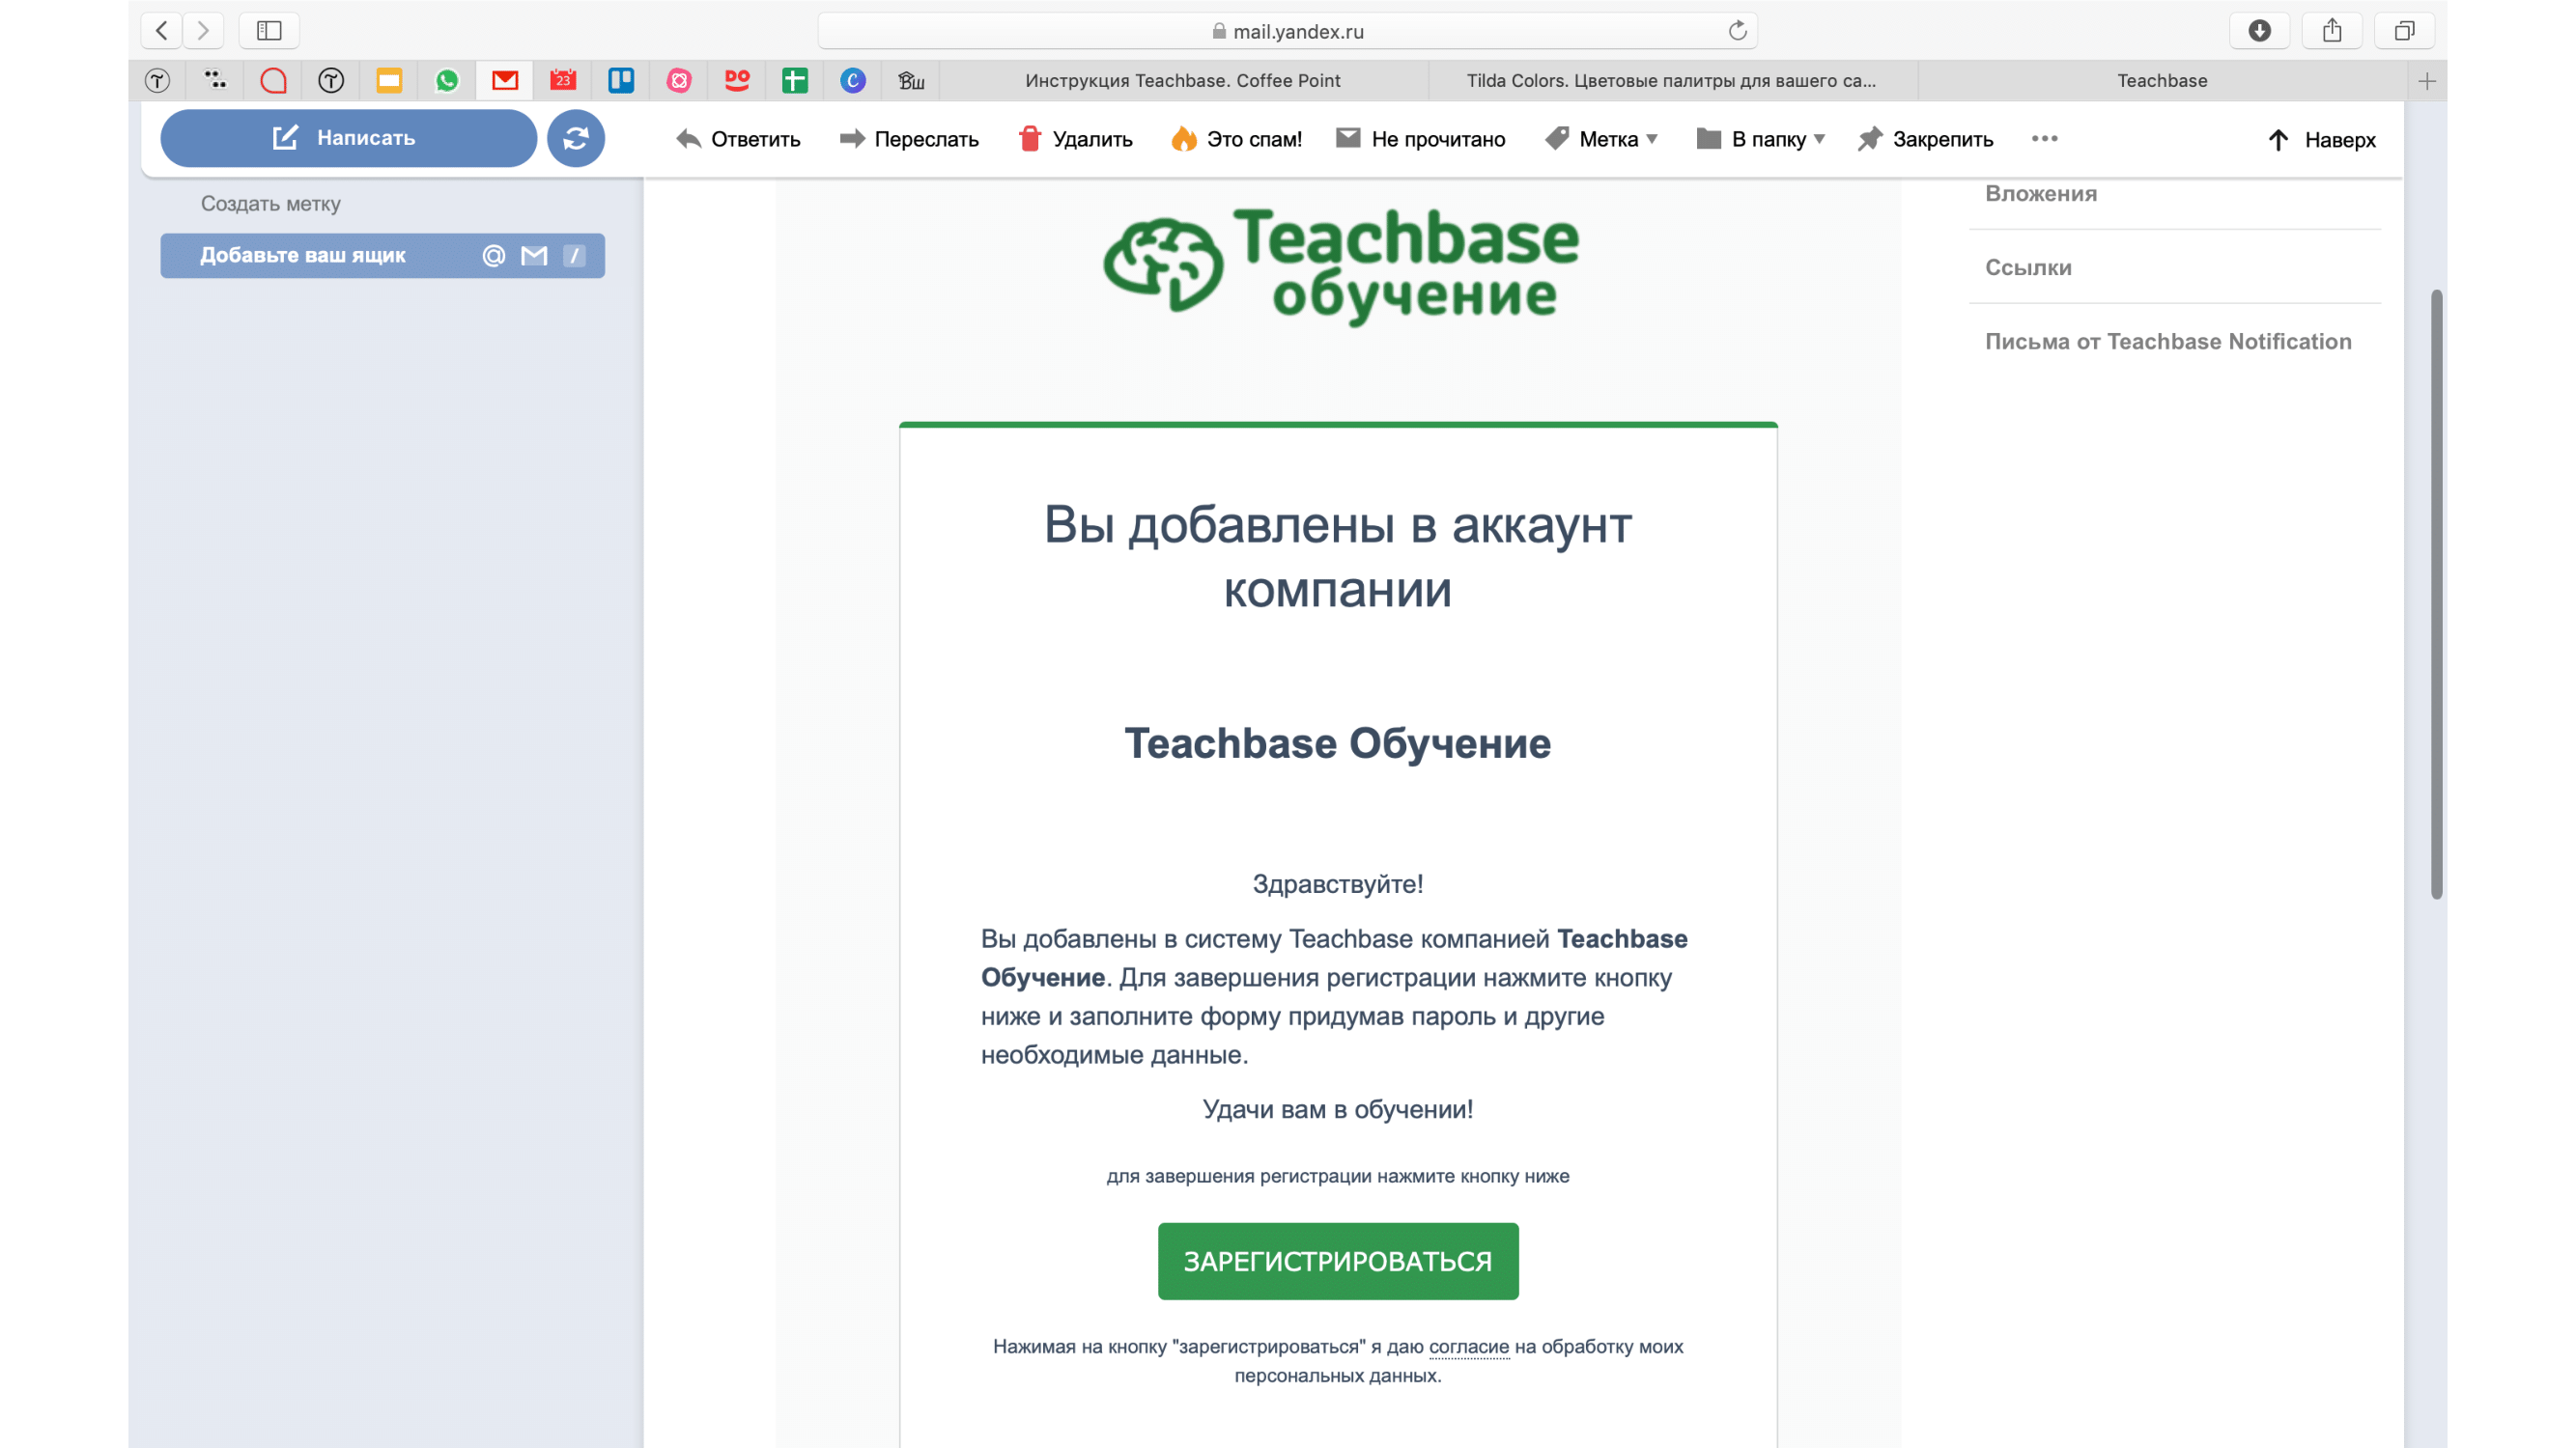Open the three-dots more actions menu
The image size is (2576, 1448).
tap(2044, 138)
